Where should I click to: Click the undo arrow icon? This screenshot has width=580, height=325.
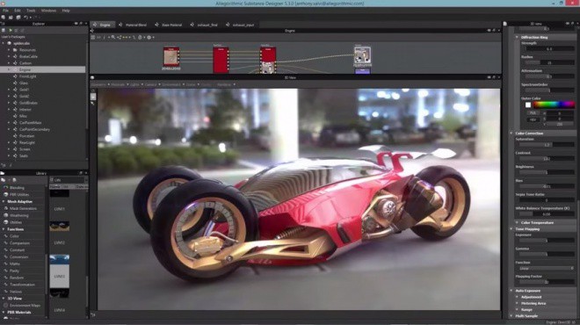(25, 18)
